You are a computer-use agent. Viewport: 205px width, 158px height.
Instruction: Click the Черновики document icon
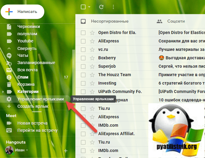point(9,26)
